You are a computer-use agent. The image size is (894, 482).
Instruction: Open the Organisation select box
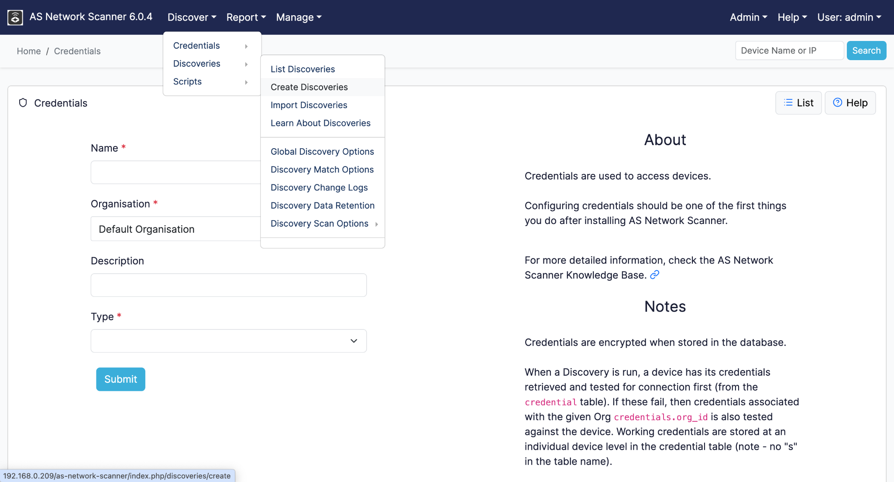pos(176,229)
